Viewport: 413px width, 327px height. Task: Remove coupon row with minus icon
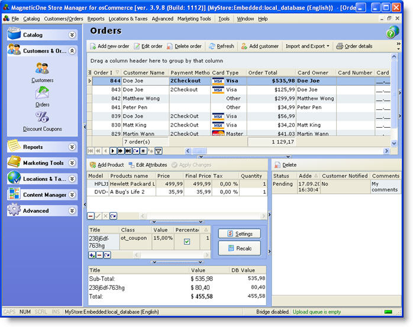[99, 255]
